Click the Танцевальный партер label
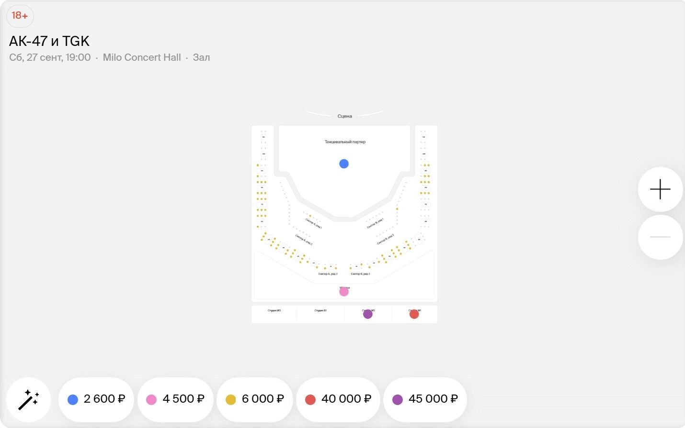 coord(345,142)
